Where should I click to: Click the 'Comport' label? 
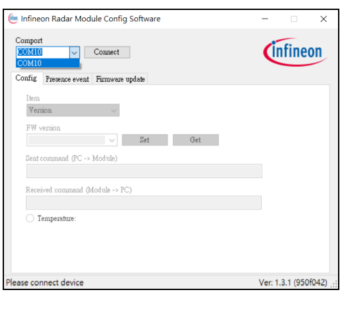[x=29, y=41]
